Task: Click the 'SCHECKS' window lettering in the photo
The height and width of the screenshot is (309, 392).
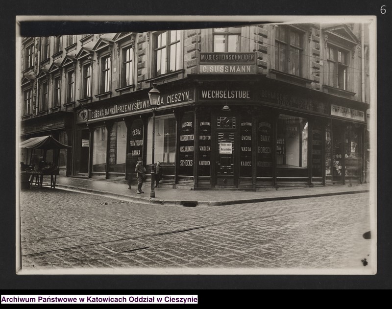Action: 187,163
